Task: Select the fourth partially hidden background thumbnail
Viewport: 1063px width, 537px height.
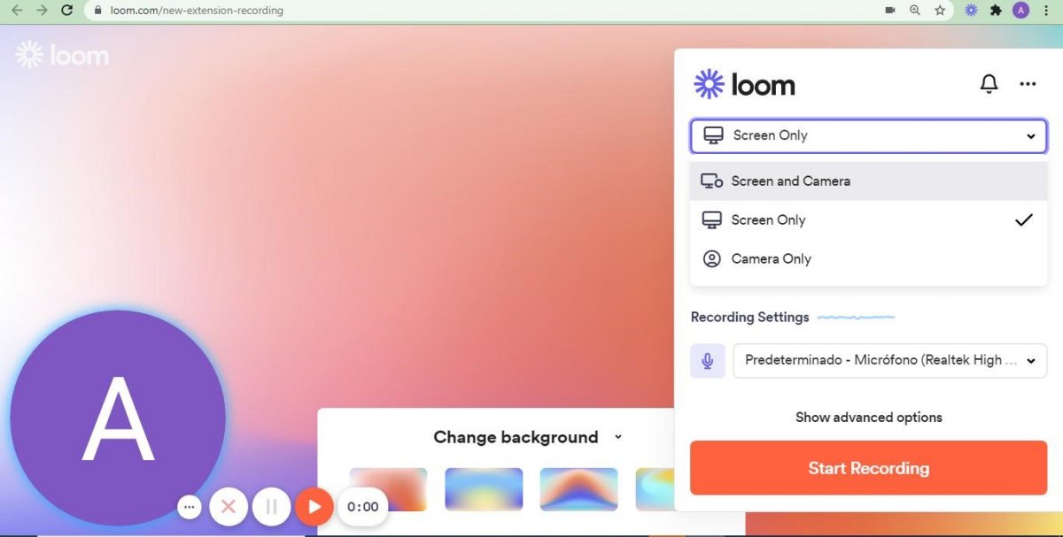Action: (x=655, y=489)
